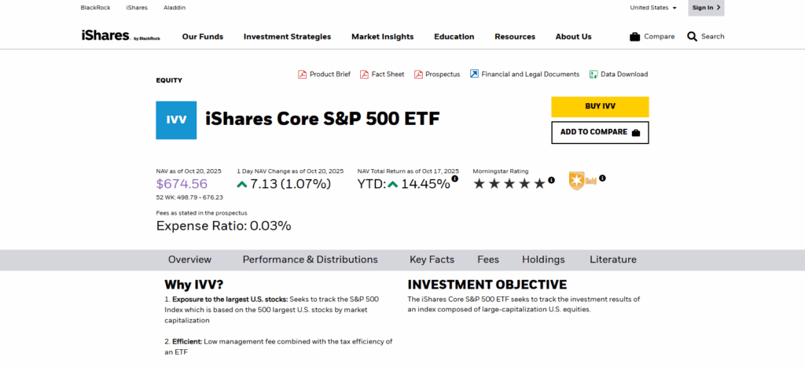Expand the Market Insights menu
The height and width of the screenshot is (368, 805).
point(382,37)
